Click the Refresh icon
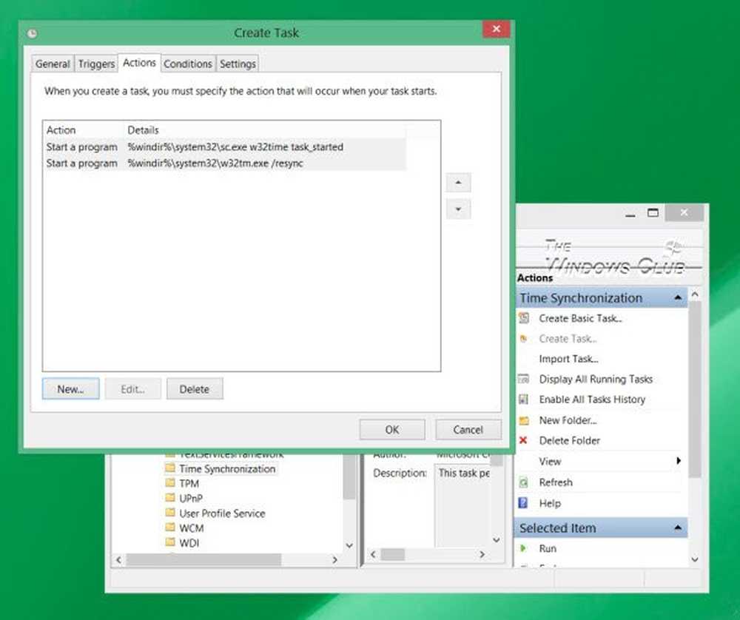 [523, 482]
